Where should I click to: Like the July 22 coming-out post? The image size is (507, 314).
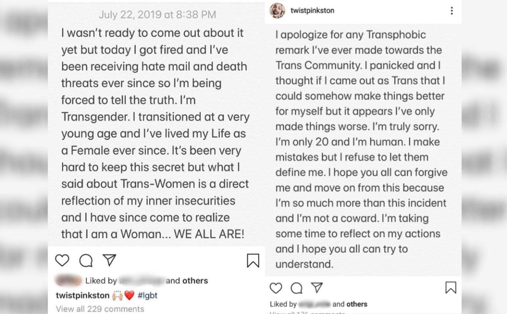tap(62, 261)
